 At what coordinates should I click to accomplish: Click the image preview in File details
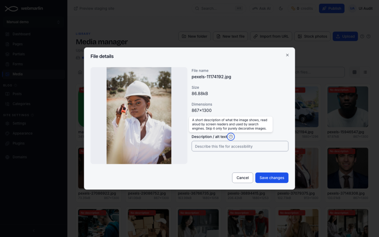(x=139, y=116)
